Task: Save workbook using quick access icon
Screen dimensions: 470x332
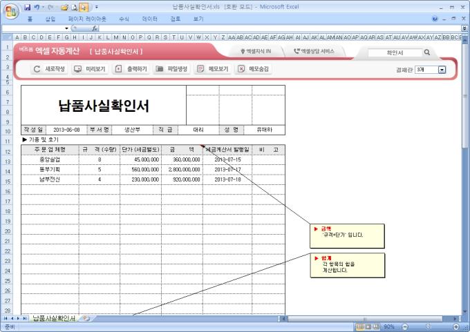Action: [x=27, y=7]
